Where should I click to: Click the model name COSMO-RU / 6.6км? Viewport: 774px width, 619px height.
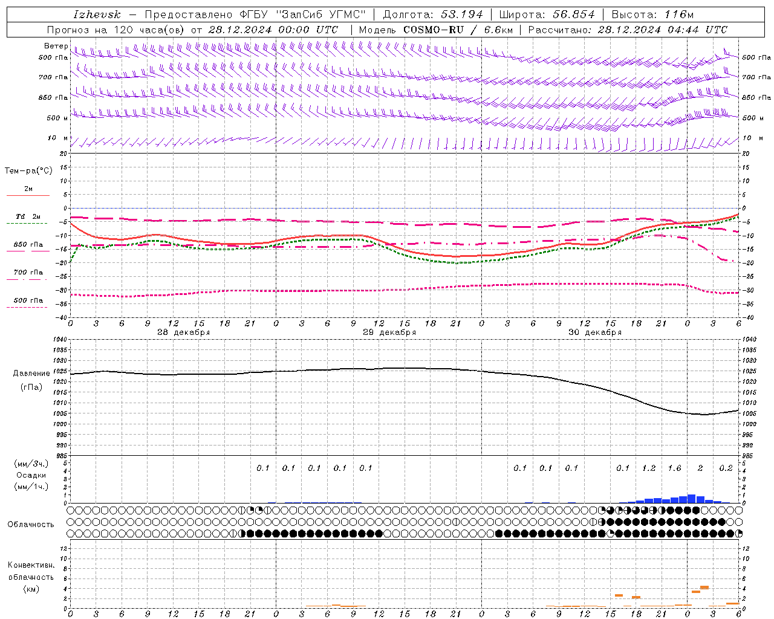pos(458,30)
